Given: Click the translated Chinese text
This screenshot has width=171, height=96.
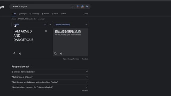Looking at the screenshot, I should tap(68, 31).
